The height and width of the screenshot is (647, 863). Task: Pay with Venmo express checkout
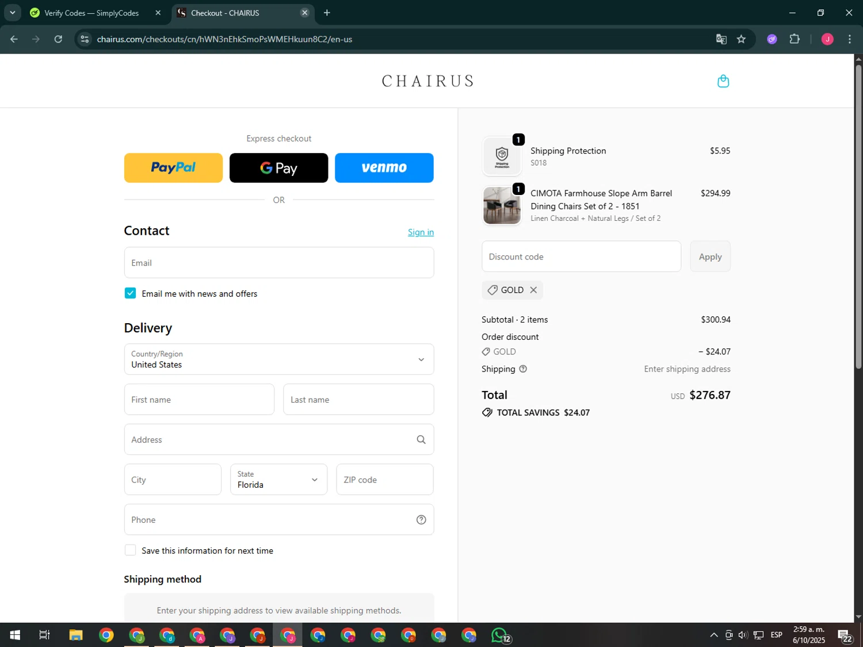click(384, 168)
